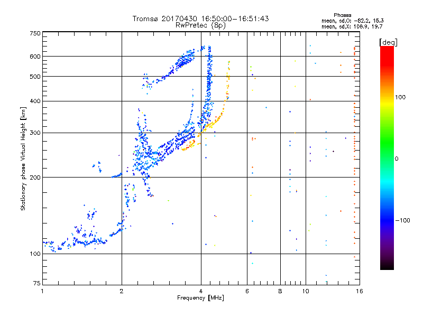Click the y-axis label '200'

click(x=35, y=178)
